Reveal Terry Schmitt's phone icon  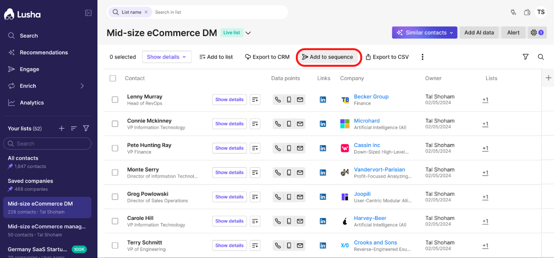(278, 245)
